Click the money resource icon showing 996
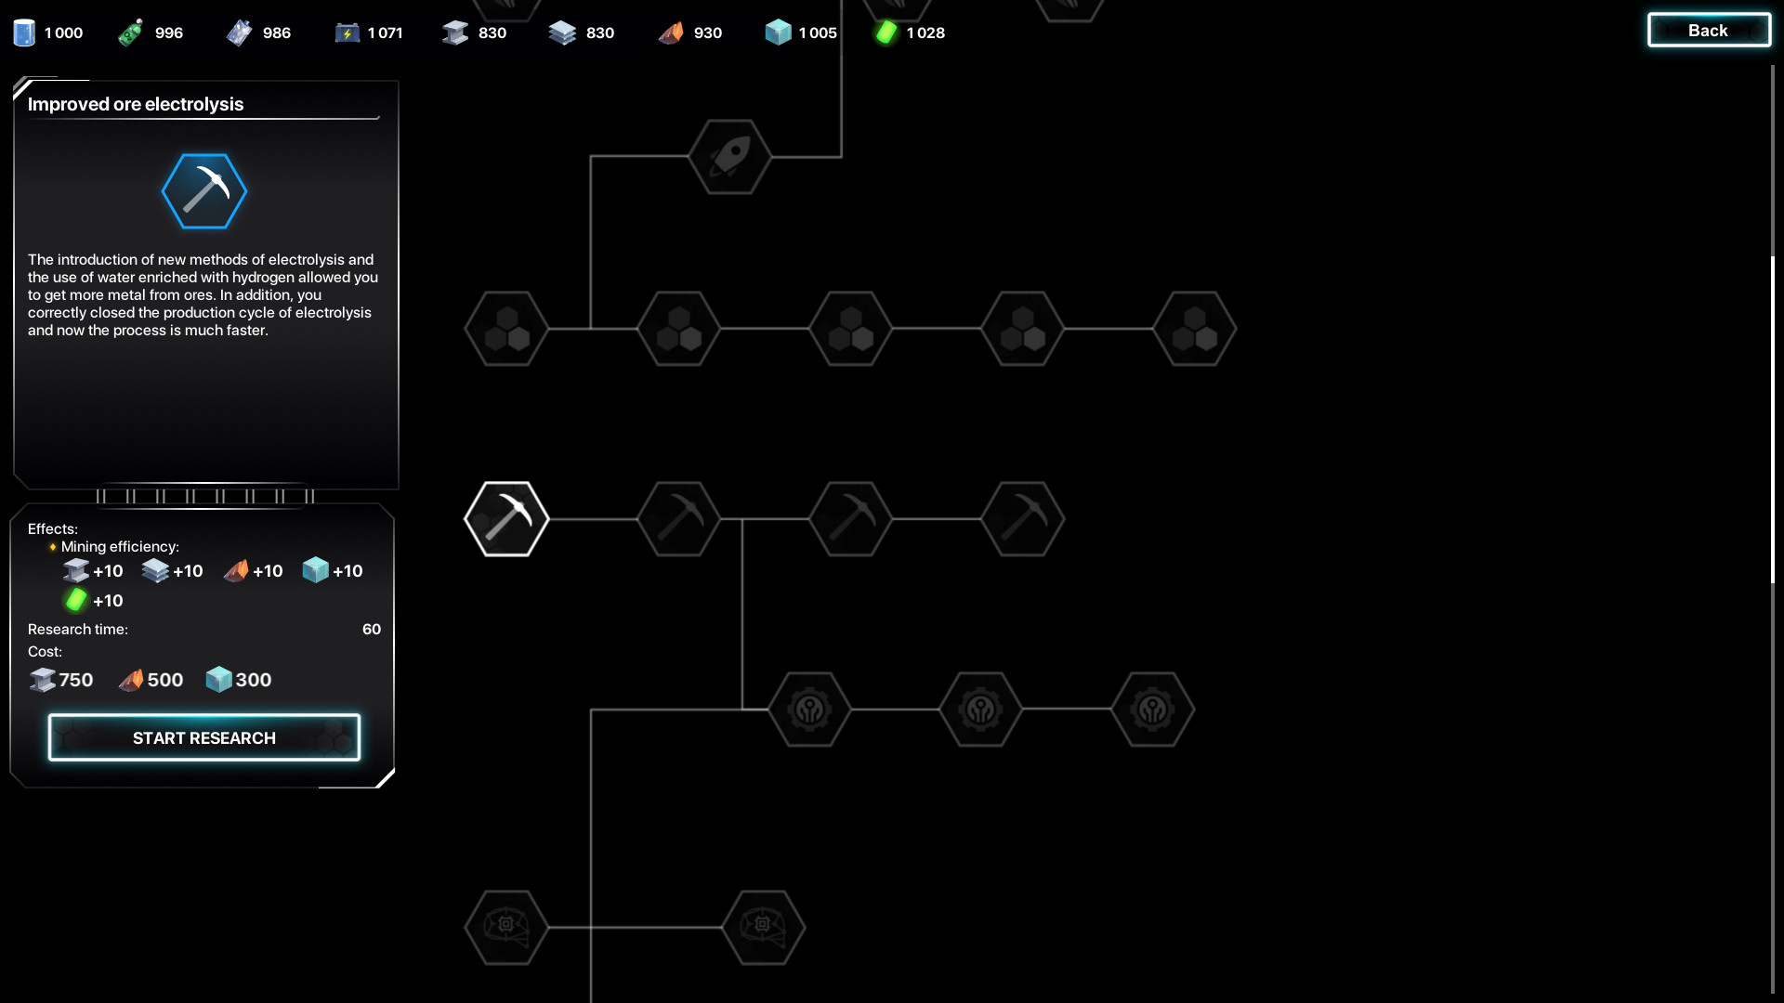1784x1003 pixels. [130, 31]
